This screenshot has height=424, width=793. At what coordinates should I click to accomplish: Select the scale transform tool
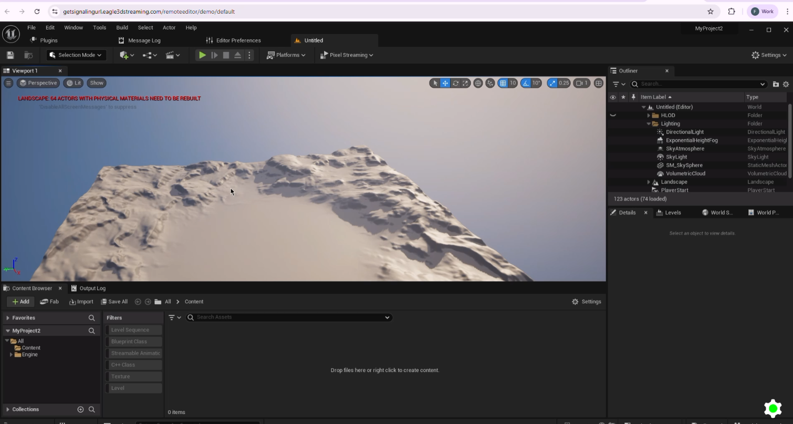click(465, 83)
